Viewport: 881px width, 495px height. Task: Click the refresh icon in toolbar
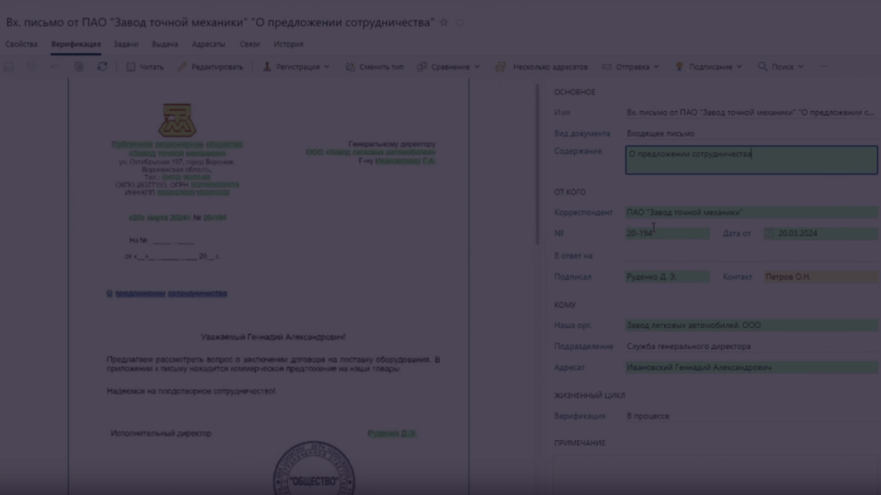point(102,67)
